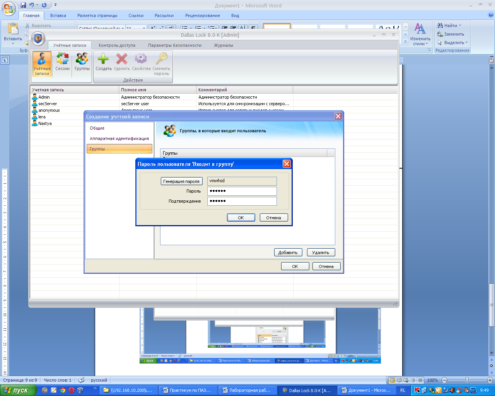The height and width of the screenshot is (396, 495).
Task: Select the Admin account row
Action: [x=214, y=97]
